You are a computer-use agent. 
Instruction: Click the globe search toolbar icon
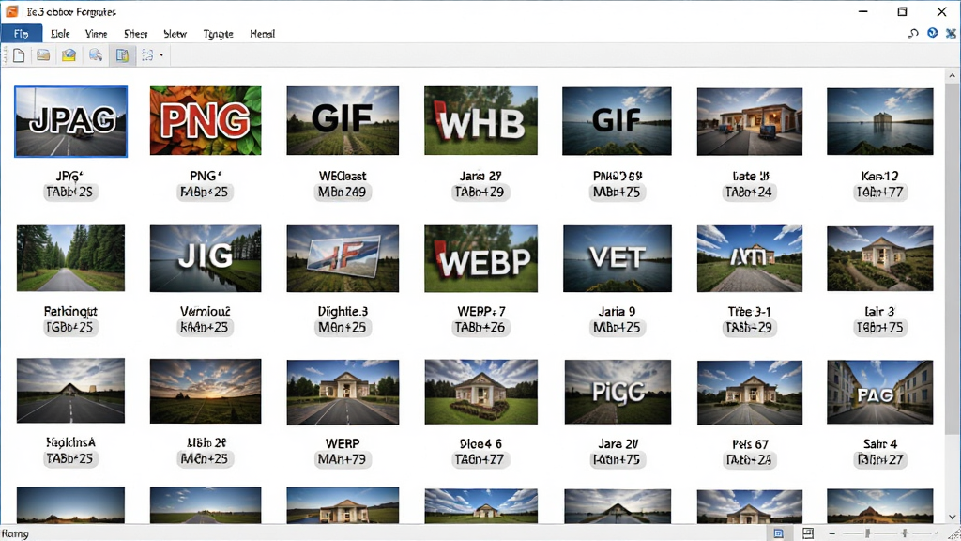click(96, 55)
